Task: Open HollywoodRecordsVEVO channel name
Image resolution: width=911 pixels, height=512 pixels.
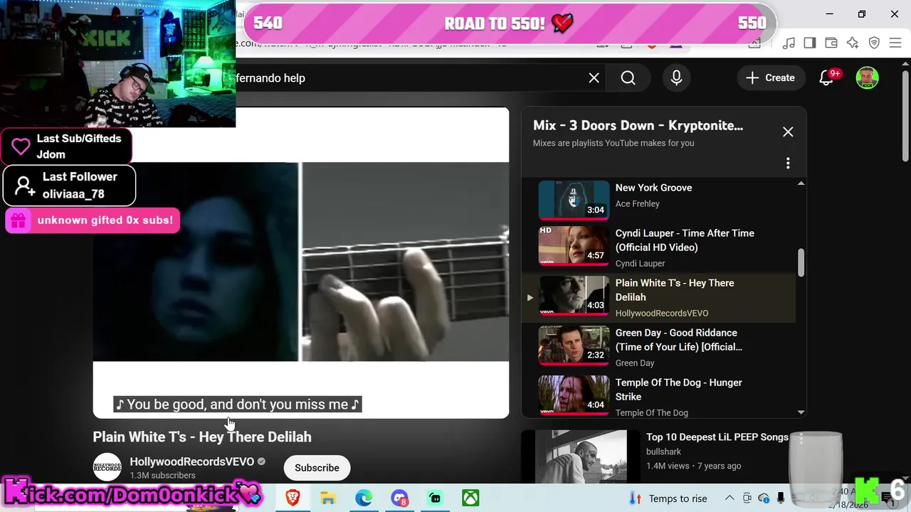Action: coord(191,462)
